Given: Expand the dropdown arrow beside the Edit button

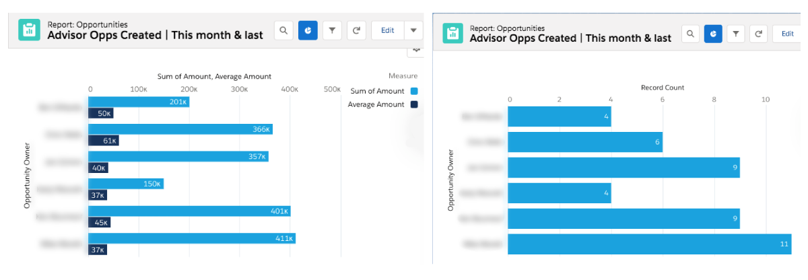Looking at the screenshot, I should point(413,30).
